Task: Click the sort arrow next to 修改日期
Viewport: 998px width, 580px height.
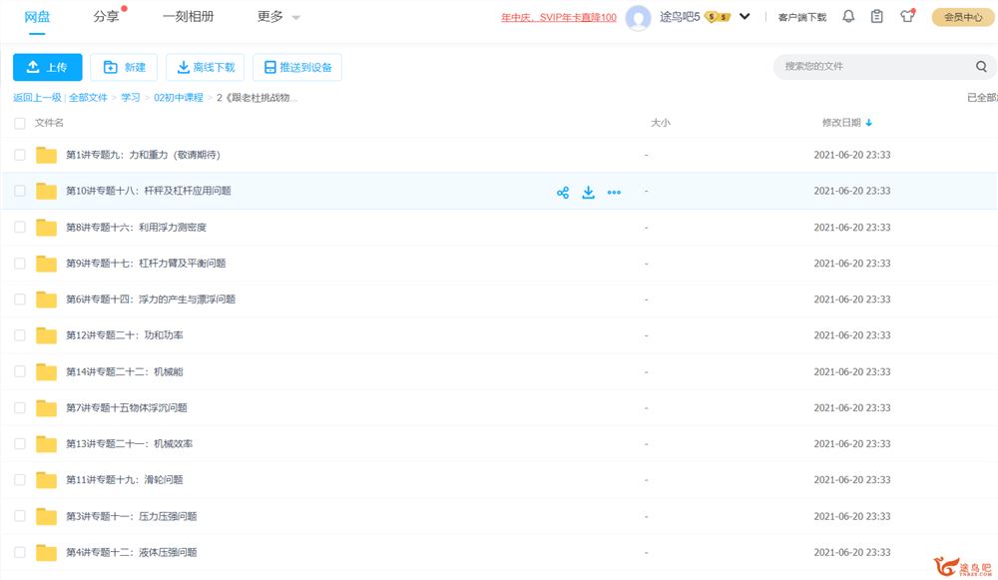Action: point(869,123)
